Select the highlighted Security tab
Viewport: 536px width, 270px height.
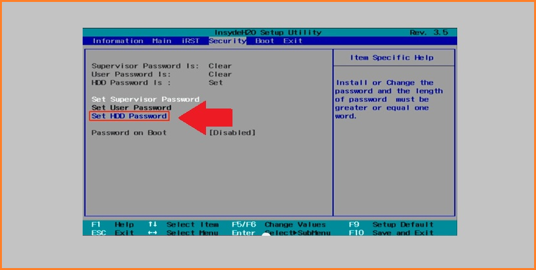point(227,41)
